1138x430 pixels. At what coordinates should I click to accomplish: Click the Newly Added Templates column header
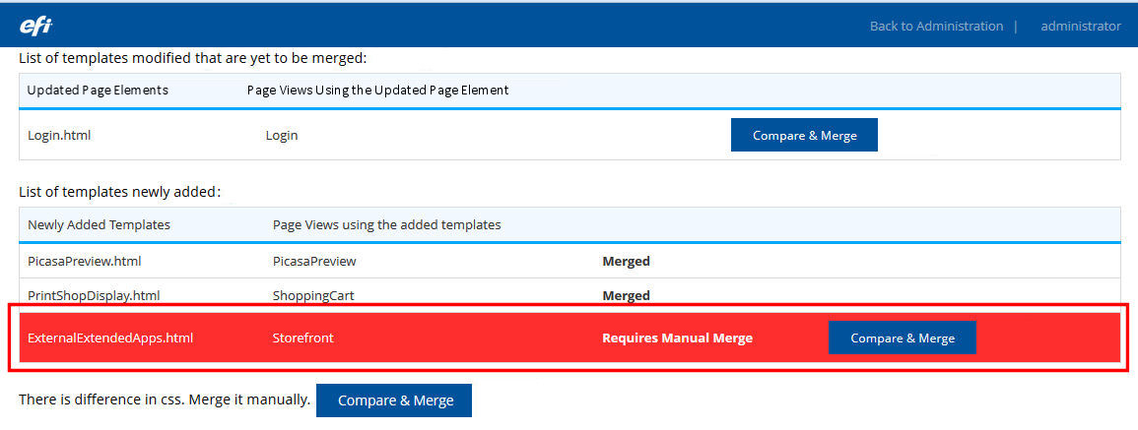click(x=99, y=225)
